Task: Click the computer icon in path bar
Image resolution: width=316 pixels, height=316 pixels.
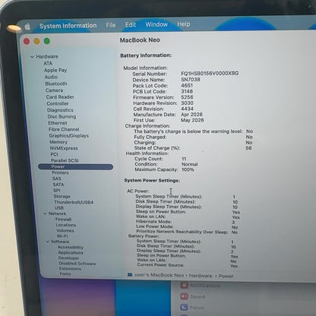Action: 130,274
